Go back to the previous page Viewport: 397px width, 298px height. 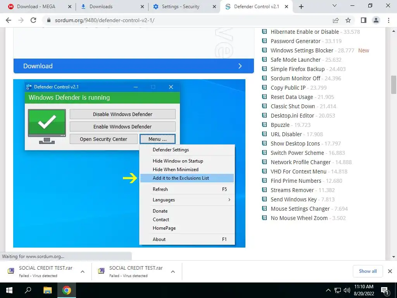(x=9, y=20)
